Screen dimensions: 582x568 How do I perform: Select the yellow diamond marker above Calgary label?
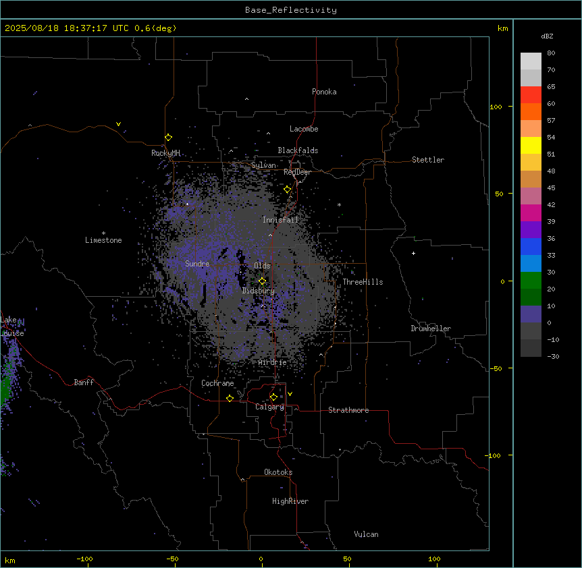[273, 397]
